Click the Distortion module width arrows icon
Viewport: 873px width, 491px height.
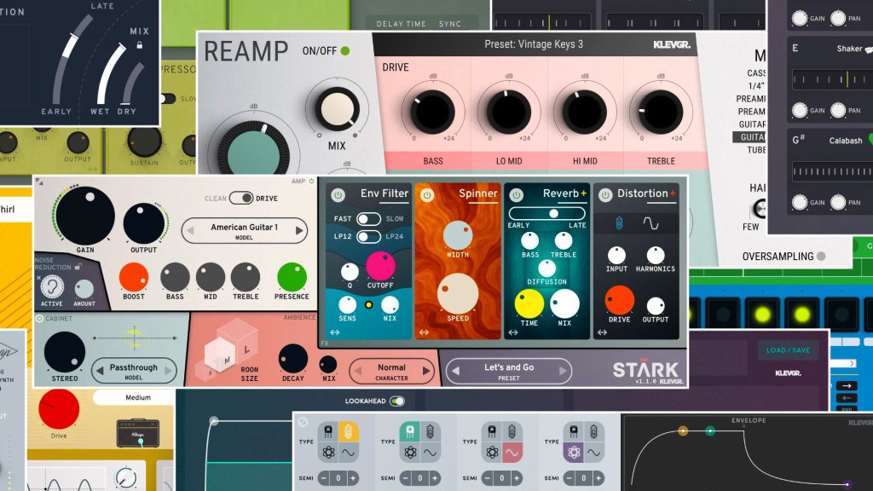coord(602,332)
